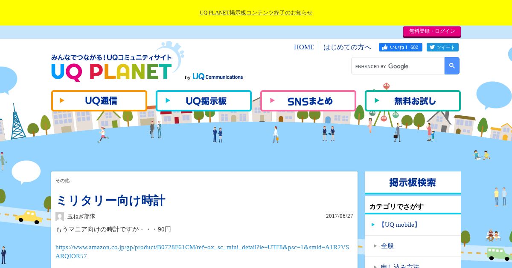Click the cyan arrow icon on UQ掲示板
This screenshot has height=268, width=512.
168,101
